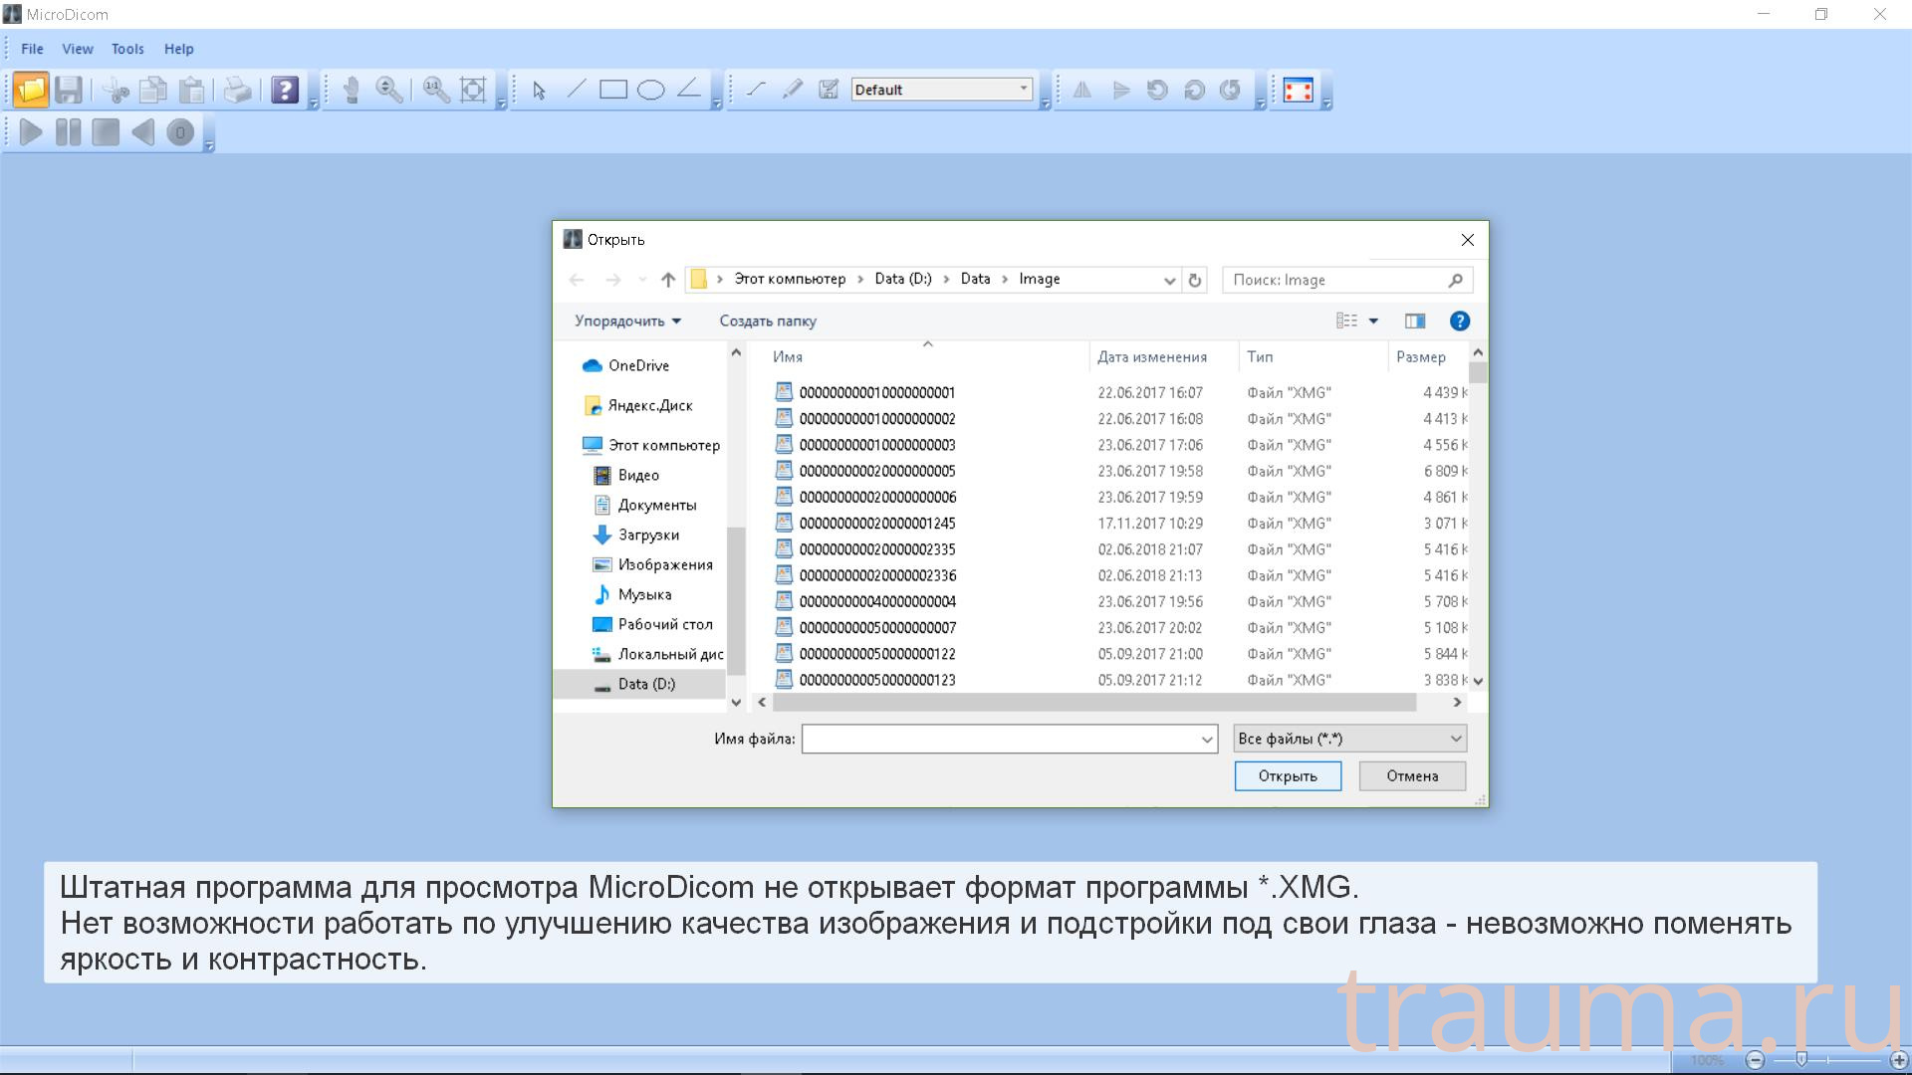Select the Ellipse annotation tool
1912x1075 pixels.
tap(651, 90)
